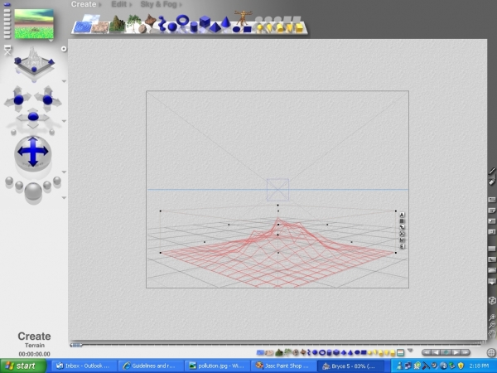Switch to Jasc Paint Shop taskbar window
This screenshot has width=497, height=373.
coord(283,366)
